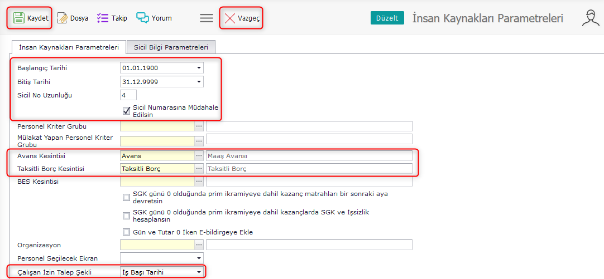Open lookup for Organizasyon field
Image resolution: width=604 pixels, height=279 pixels.
click(199, 245)
